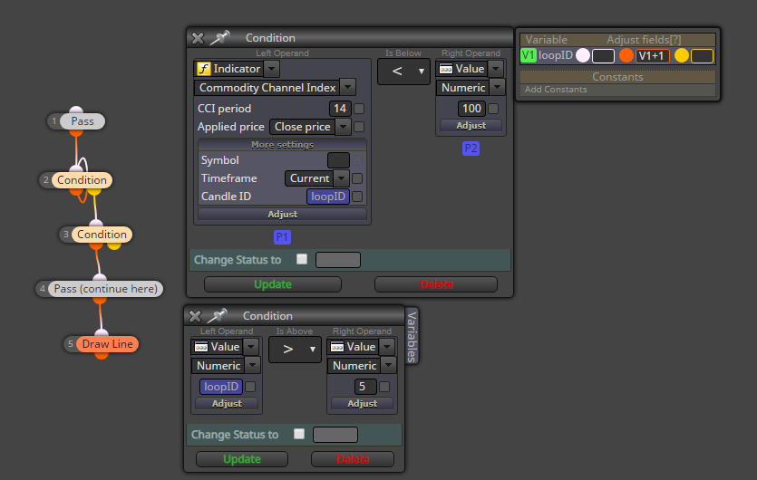Open the Timeframe Current dropdown

[341, 178]
